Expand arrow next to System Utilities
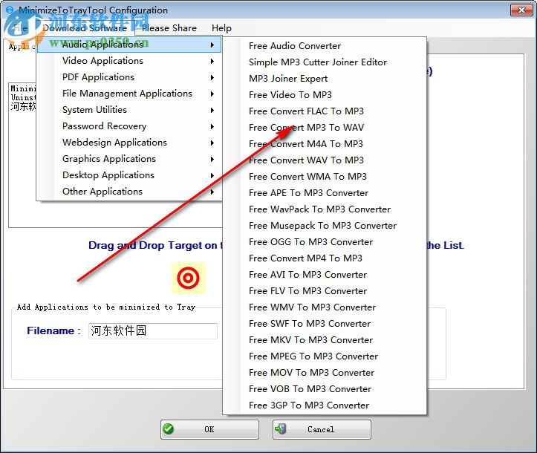 point(212,110)
